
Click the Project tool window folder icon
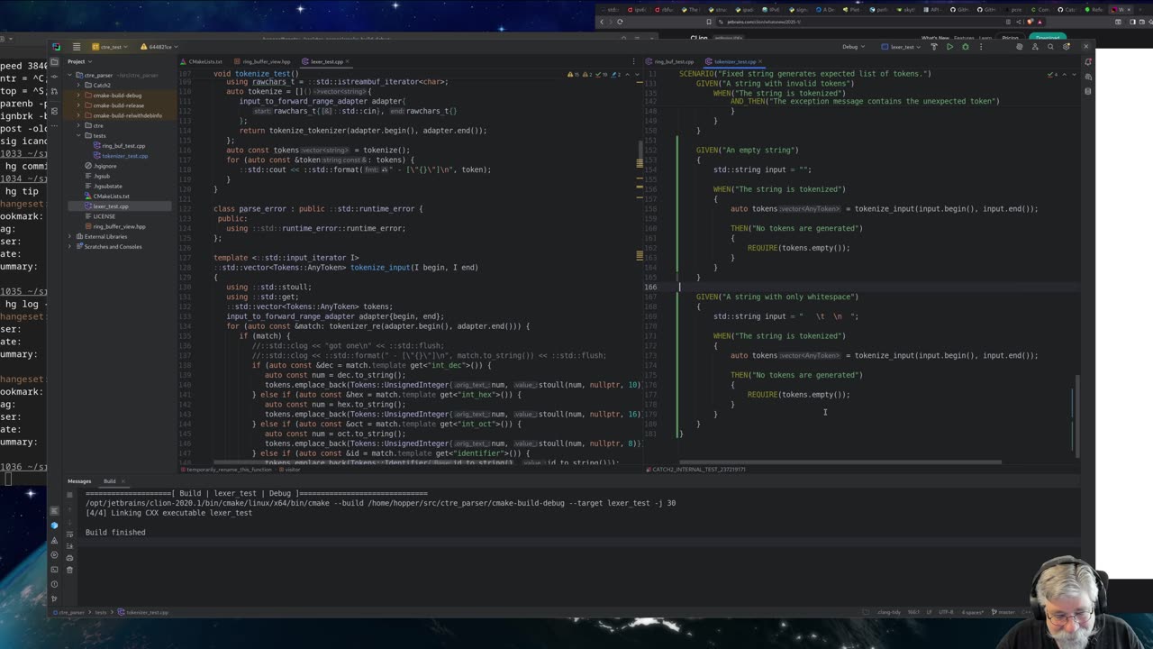click(x=54, y=61)
